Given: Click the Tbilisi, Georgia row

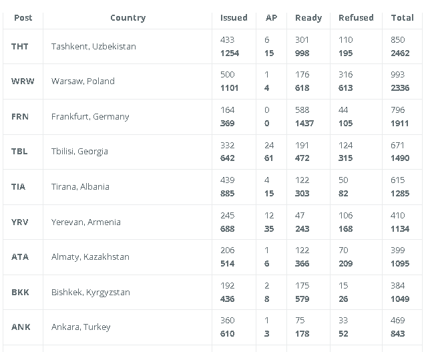Looking at the screenshot, I should pos(212,152).
